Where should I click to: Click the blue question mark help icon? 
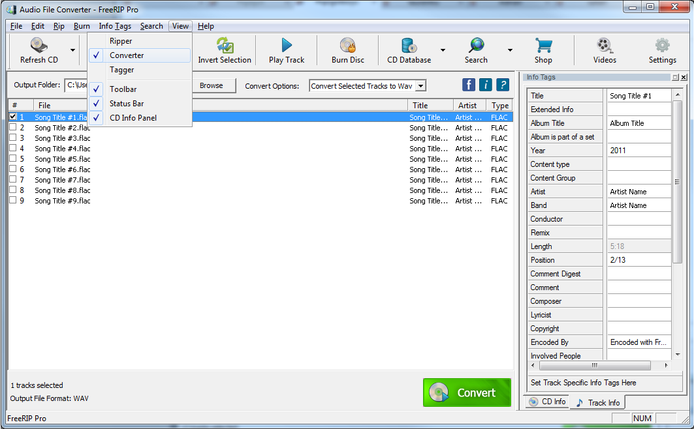[502, 84]
